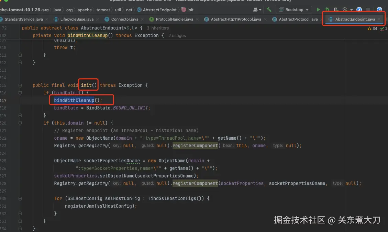Collapse the SSLHostConfig for-loop fold marker

20,198
